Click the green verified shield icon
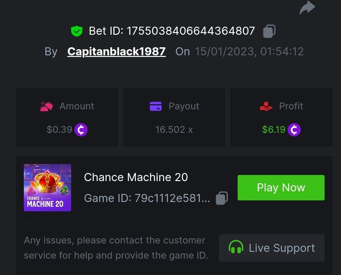 pyautogui.click(x=77, y=31)
